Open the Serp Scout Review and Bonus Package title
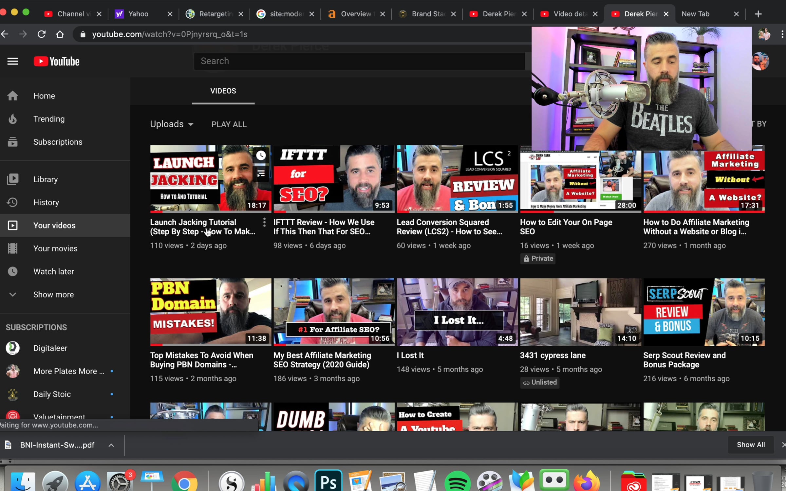786x491 pixels. click(684, 360)
